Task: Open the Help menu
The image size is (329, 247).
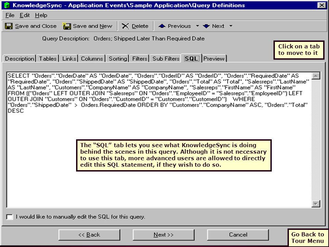Action: pos(41,15)
